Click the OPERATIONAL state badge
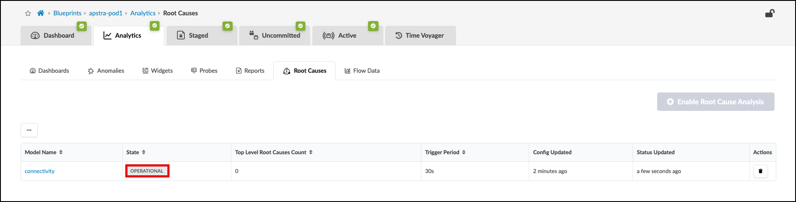The image size is (796, 202). point(147,171)
